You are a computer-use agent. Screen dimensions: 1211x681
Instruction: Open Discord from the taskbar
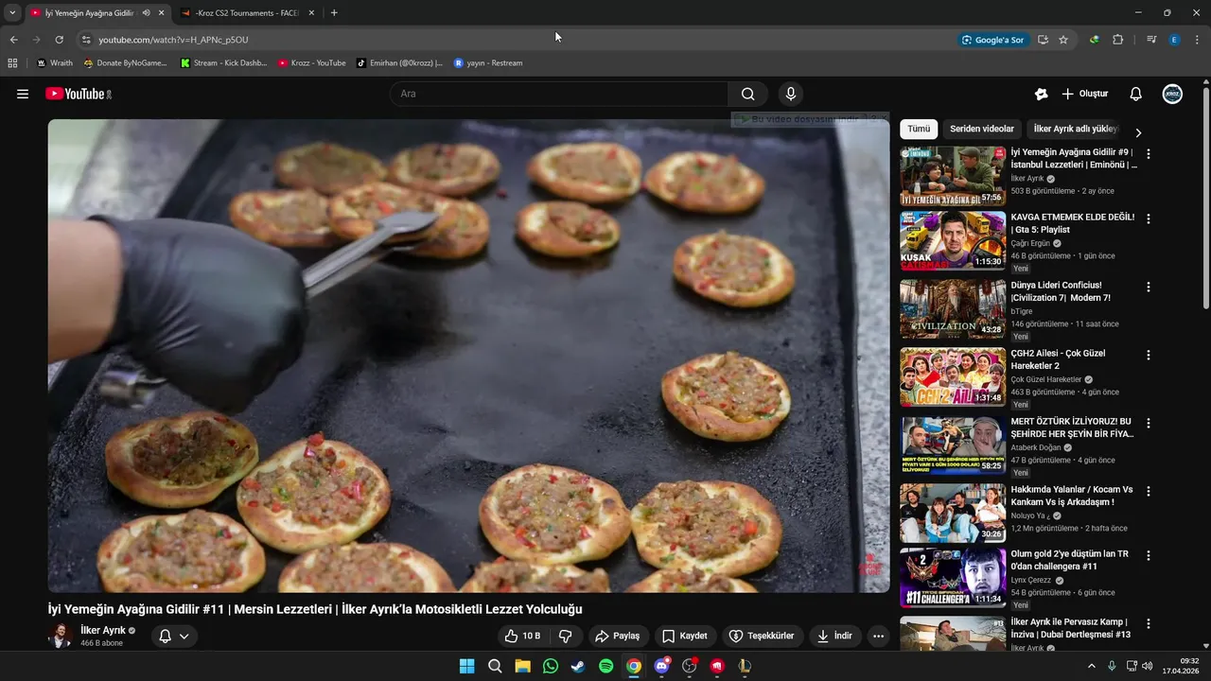(662, 666)
